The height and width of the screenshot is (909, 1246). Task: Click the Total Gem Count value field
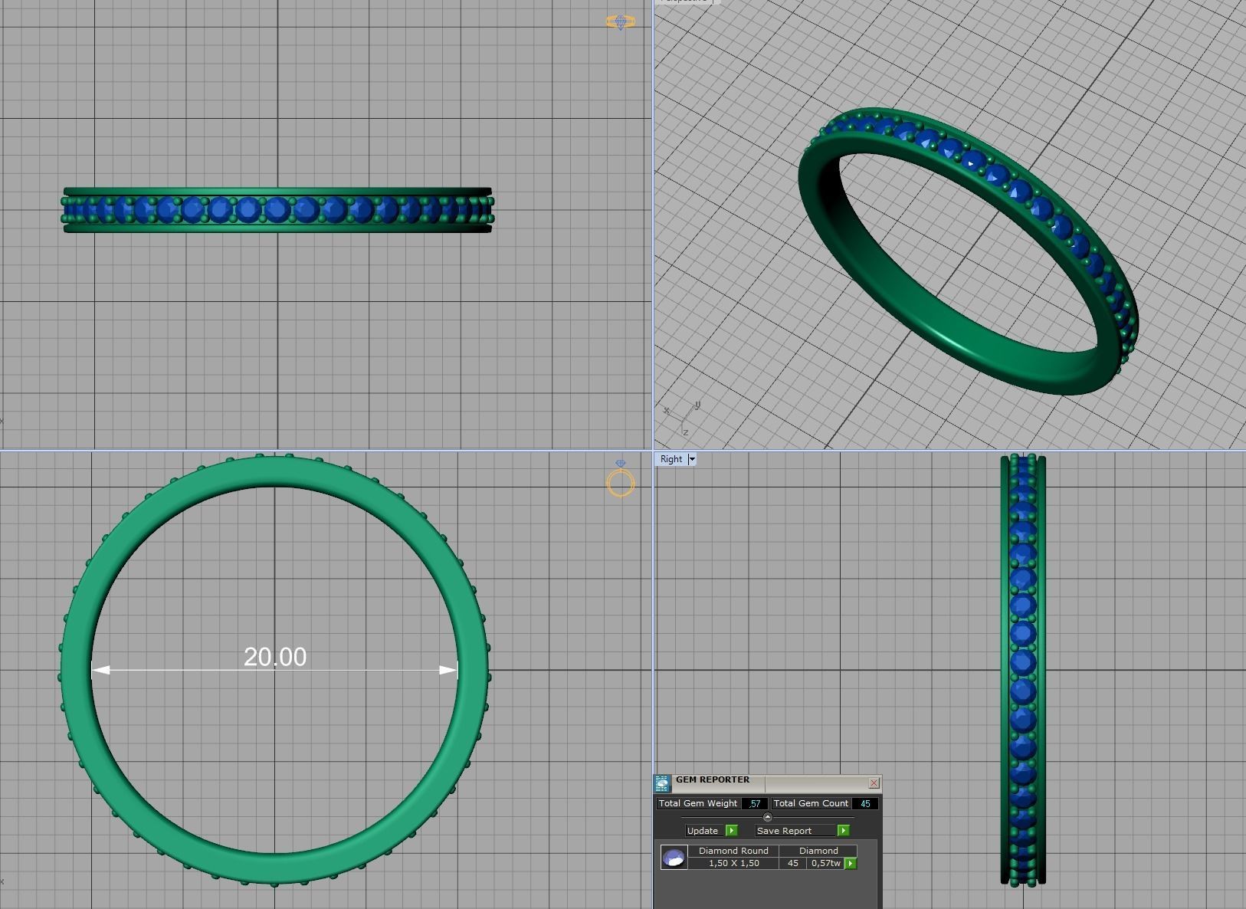(x=865, y=803)
